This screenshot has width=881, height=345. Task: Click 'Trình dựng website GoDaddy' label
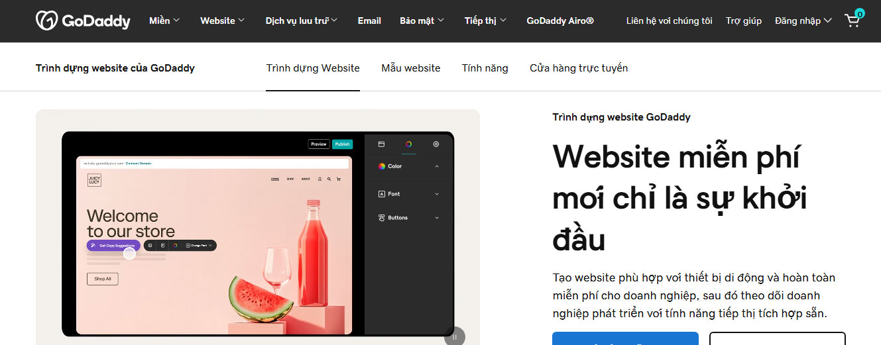(621, 117)
